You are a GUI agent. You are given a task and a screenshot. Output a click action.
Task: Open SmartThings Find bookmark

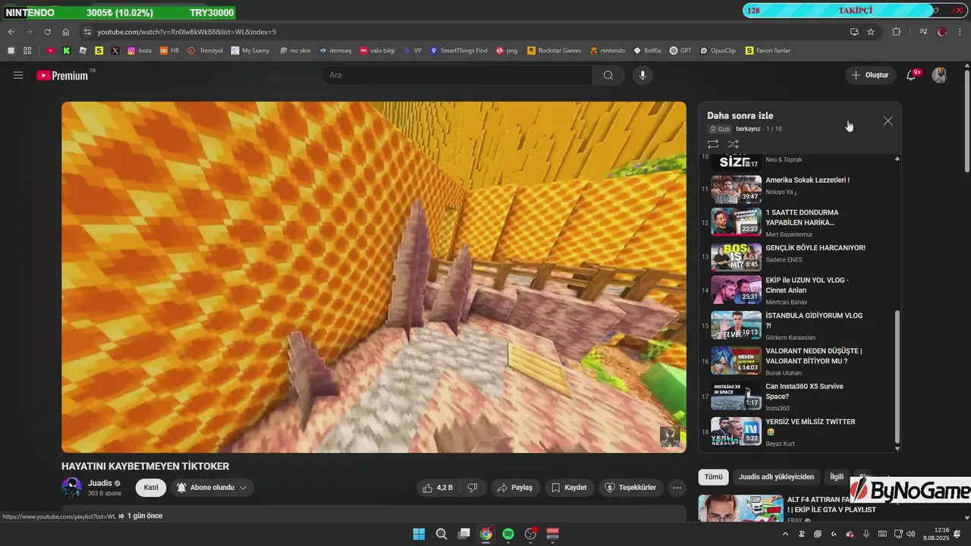(x=458, y=51)
